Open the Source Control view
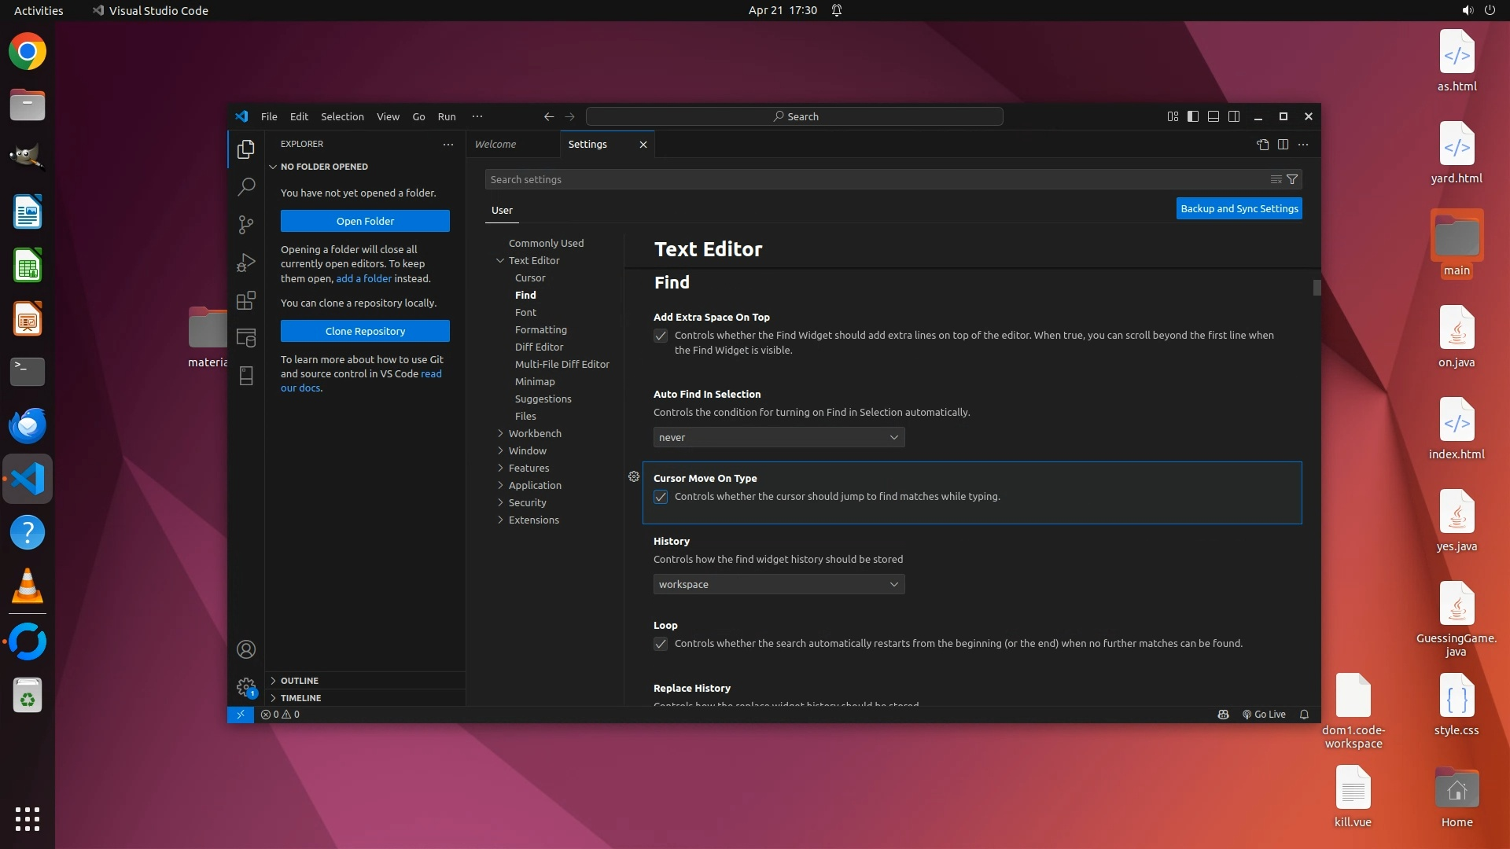The width and height of the screenshot is (1510, 849). pyautogui.click(x=246, y=225)
